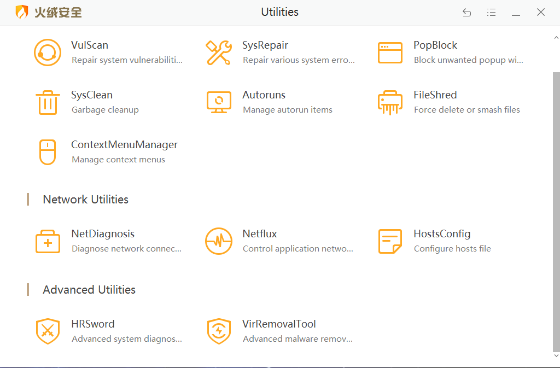The width and height of the screenshot is (560, 368).
Task: Click the FileShred shredder icon
Action: pyautogui.click(x=390, y=103)
